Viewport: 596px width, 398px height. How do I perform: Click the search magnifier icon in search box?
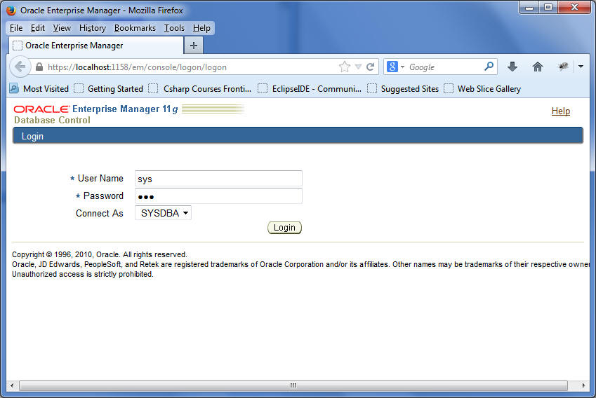[489, 67]
